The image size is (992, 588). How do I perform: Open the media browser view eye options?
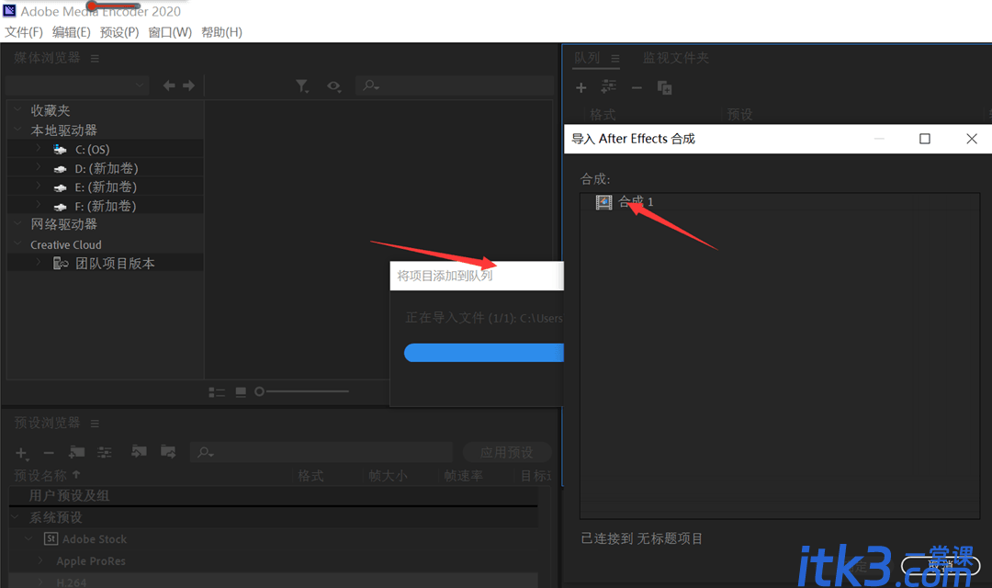[x=334, y=86]
